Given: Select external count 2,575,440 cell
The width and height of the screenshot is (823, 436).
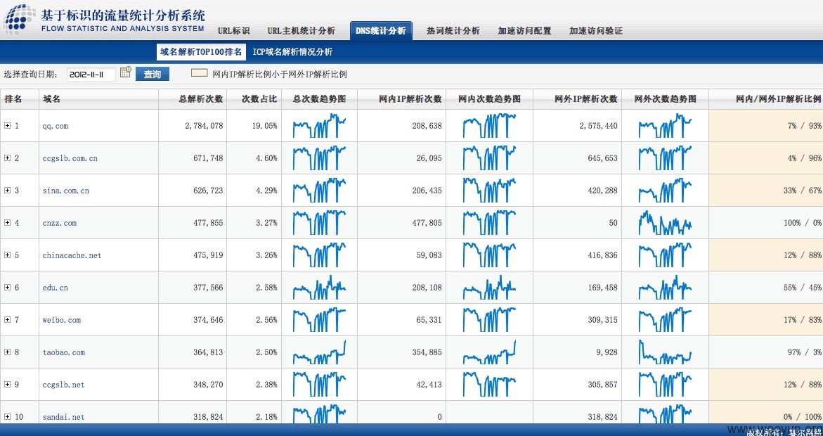Looking at the screenshot, I should (578, 126).
